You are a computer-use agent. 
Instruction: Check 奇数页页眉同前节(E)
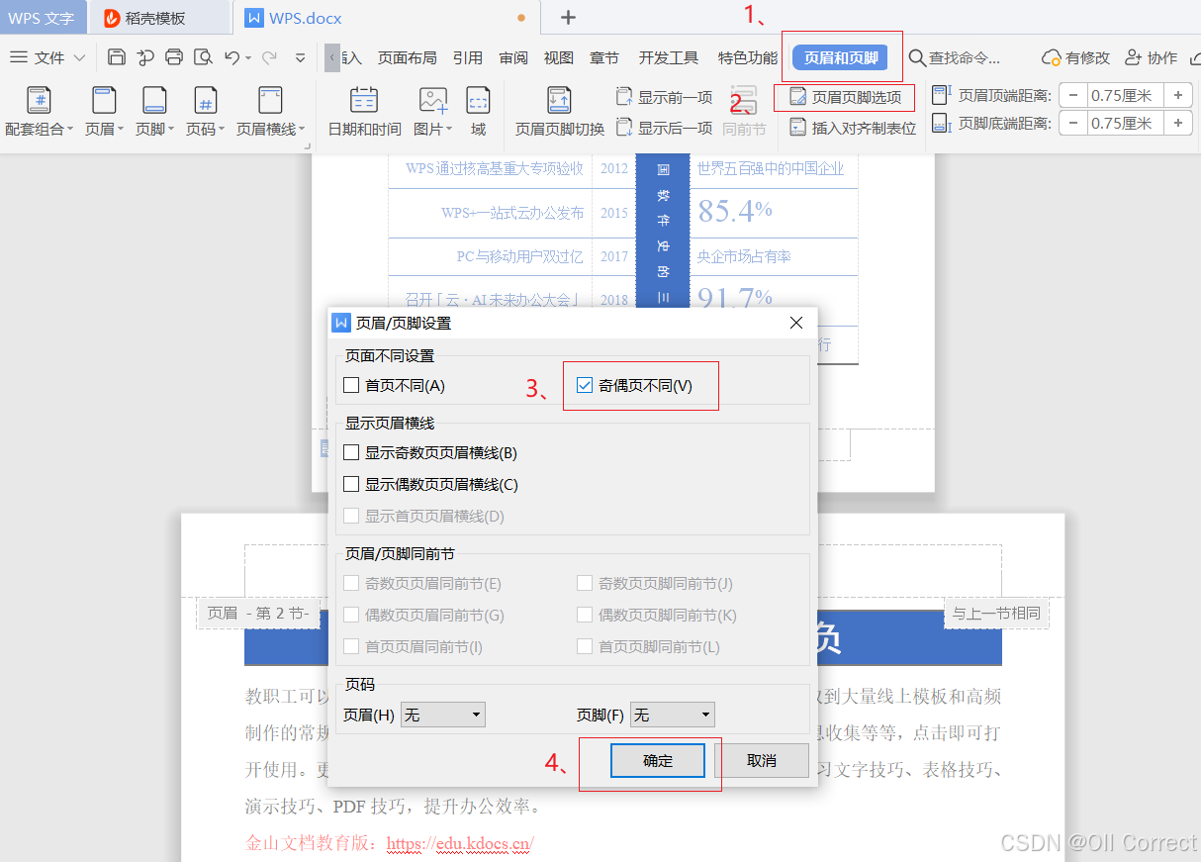click(351, 583)
